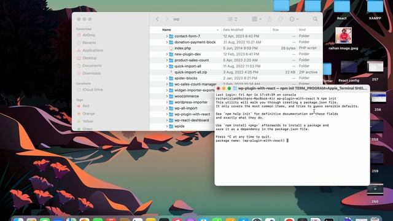393x221 pixels.
Task: Click the index.php file icon
Action: pyautogui.click(x=171, y=48)
